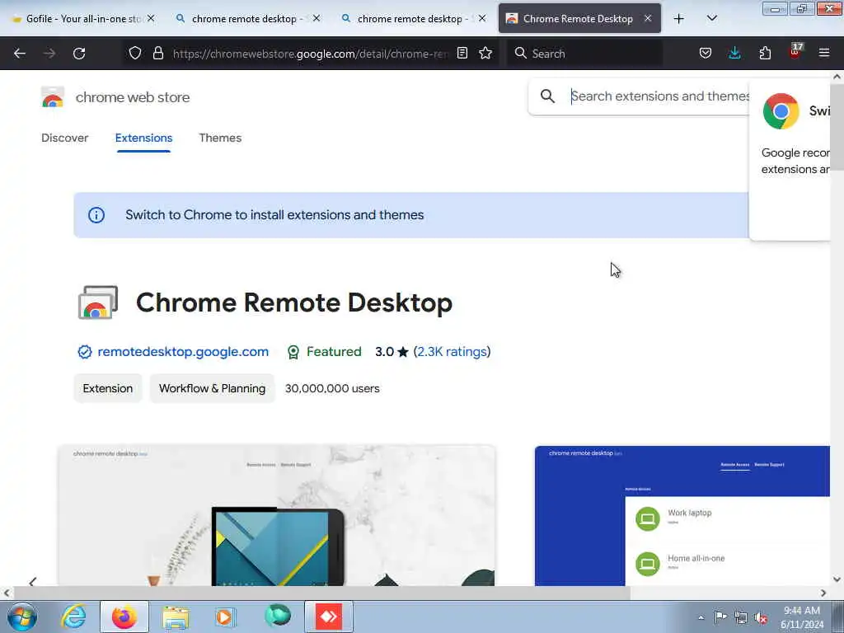Close the Gofile tab
The height and width of the screenshot is (633, 844).
[151, 18]
